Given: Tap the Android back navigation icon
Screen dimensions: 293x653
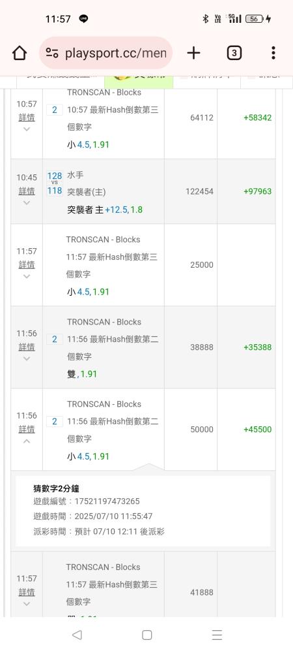Looking at the screenshot, I should tap(77, 635).
